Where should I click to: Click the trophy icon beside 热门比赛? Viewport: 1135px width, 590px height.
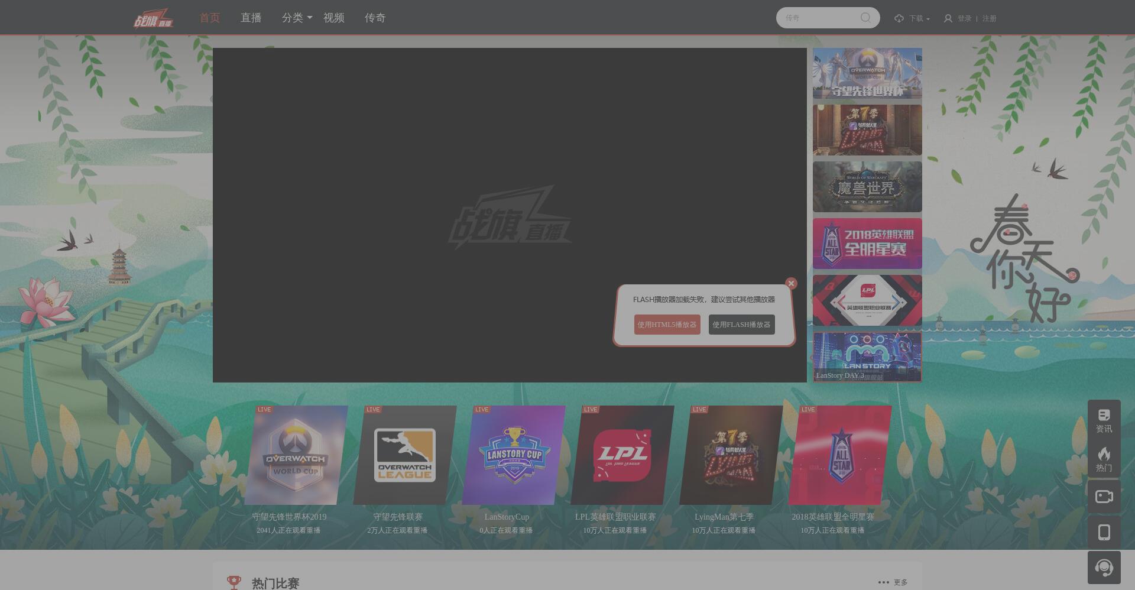(x=234, y=583)
